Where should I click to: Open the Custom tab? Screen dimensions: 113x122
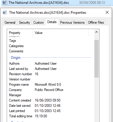tap(39, 23)
